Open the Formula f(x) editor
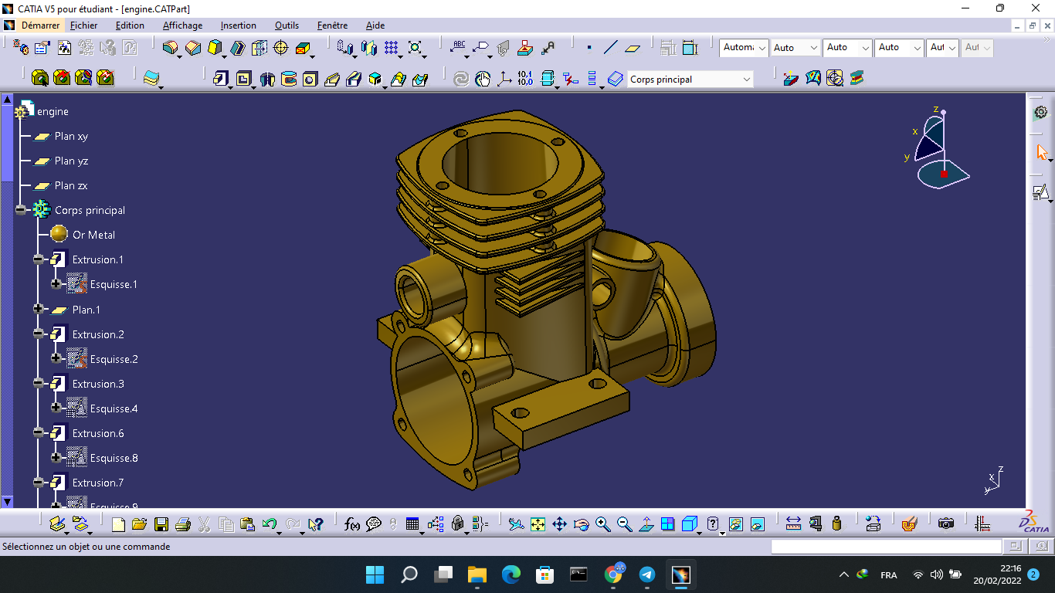 tap(352, 525)
